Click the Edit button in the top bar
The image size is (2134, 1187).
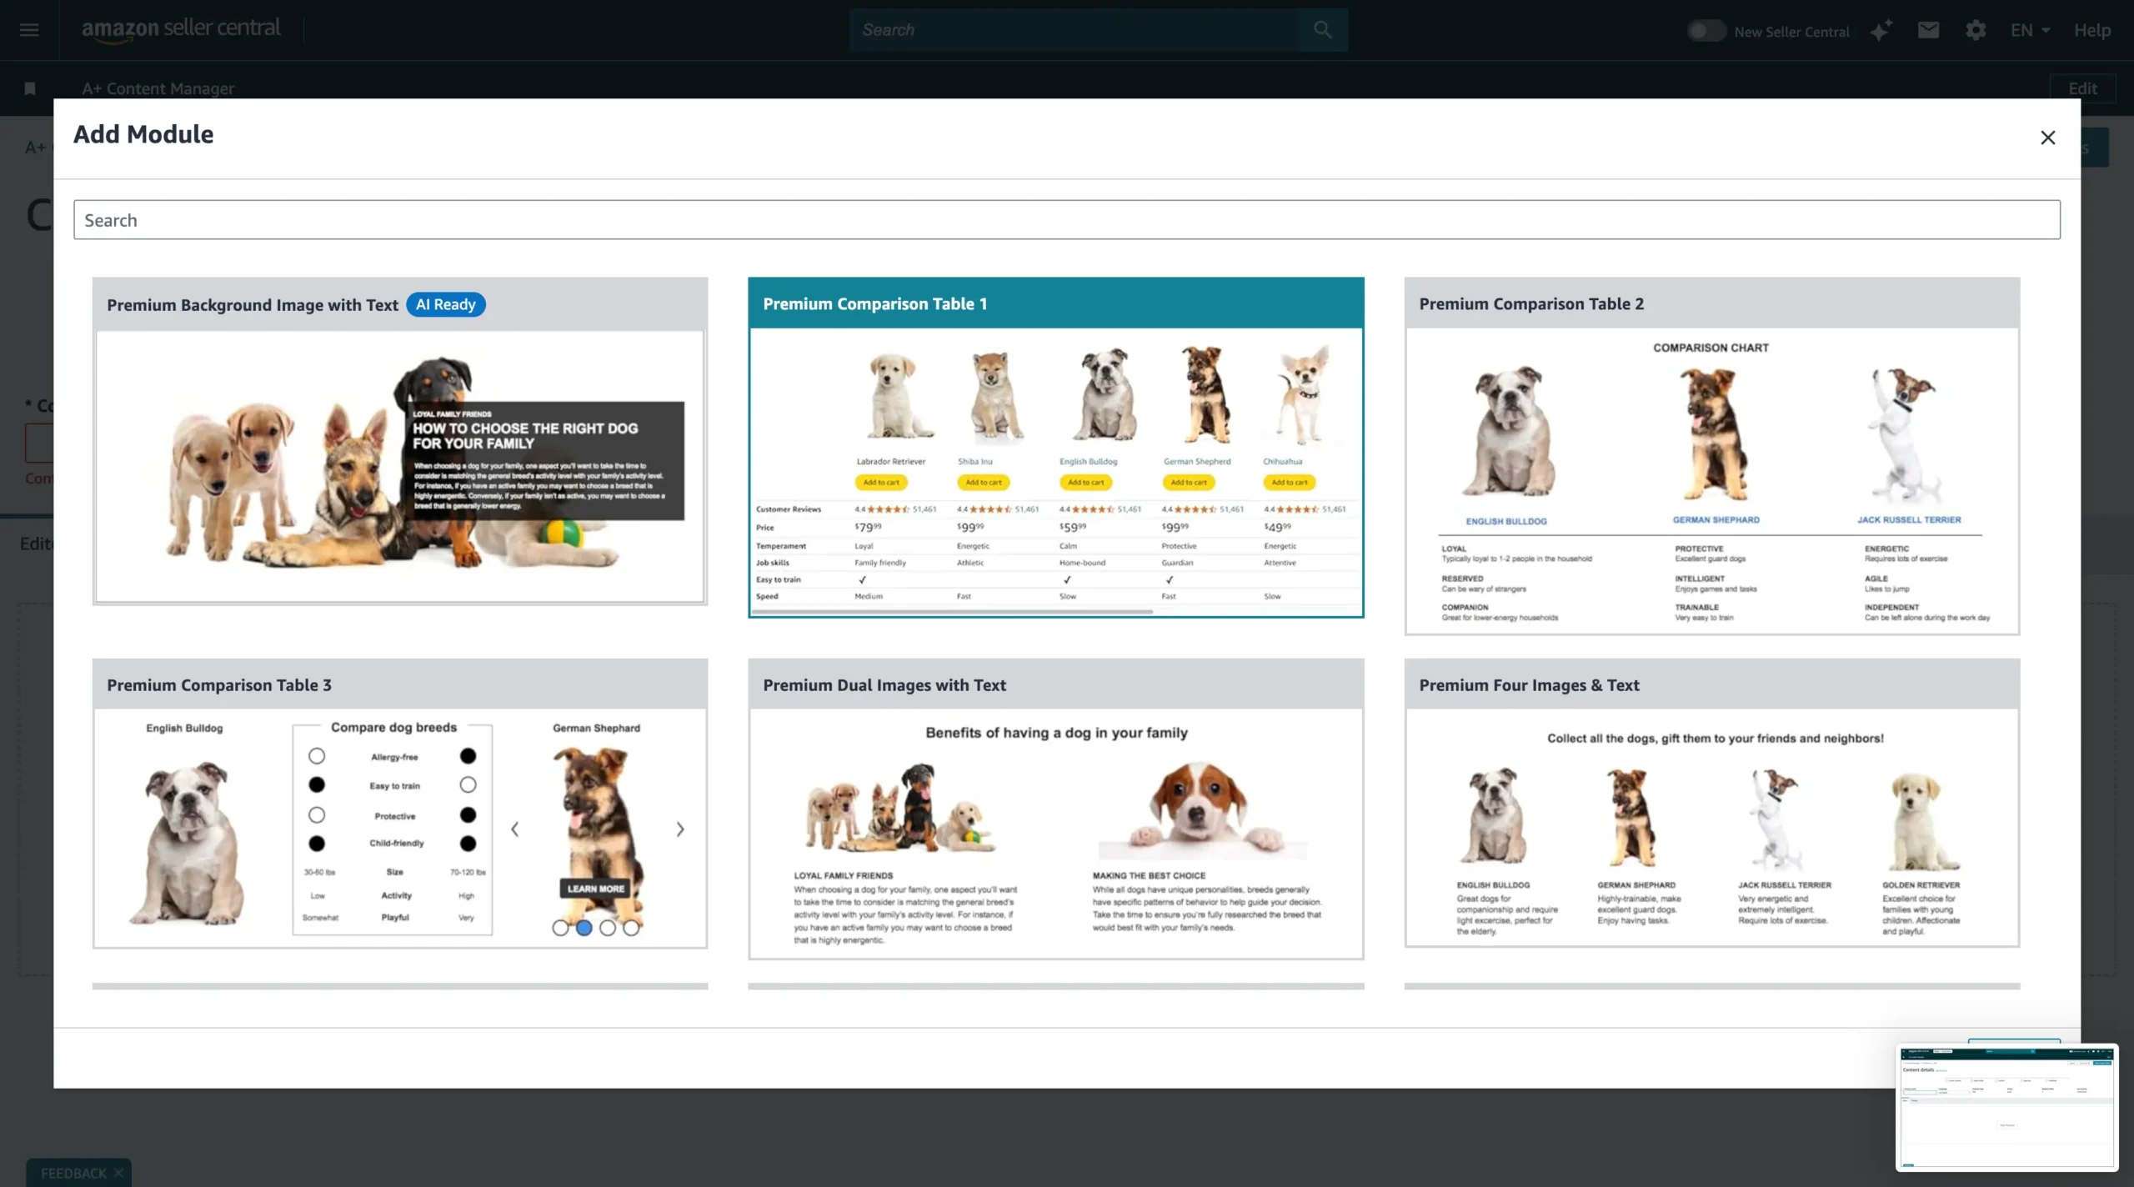point(2081,88)
